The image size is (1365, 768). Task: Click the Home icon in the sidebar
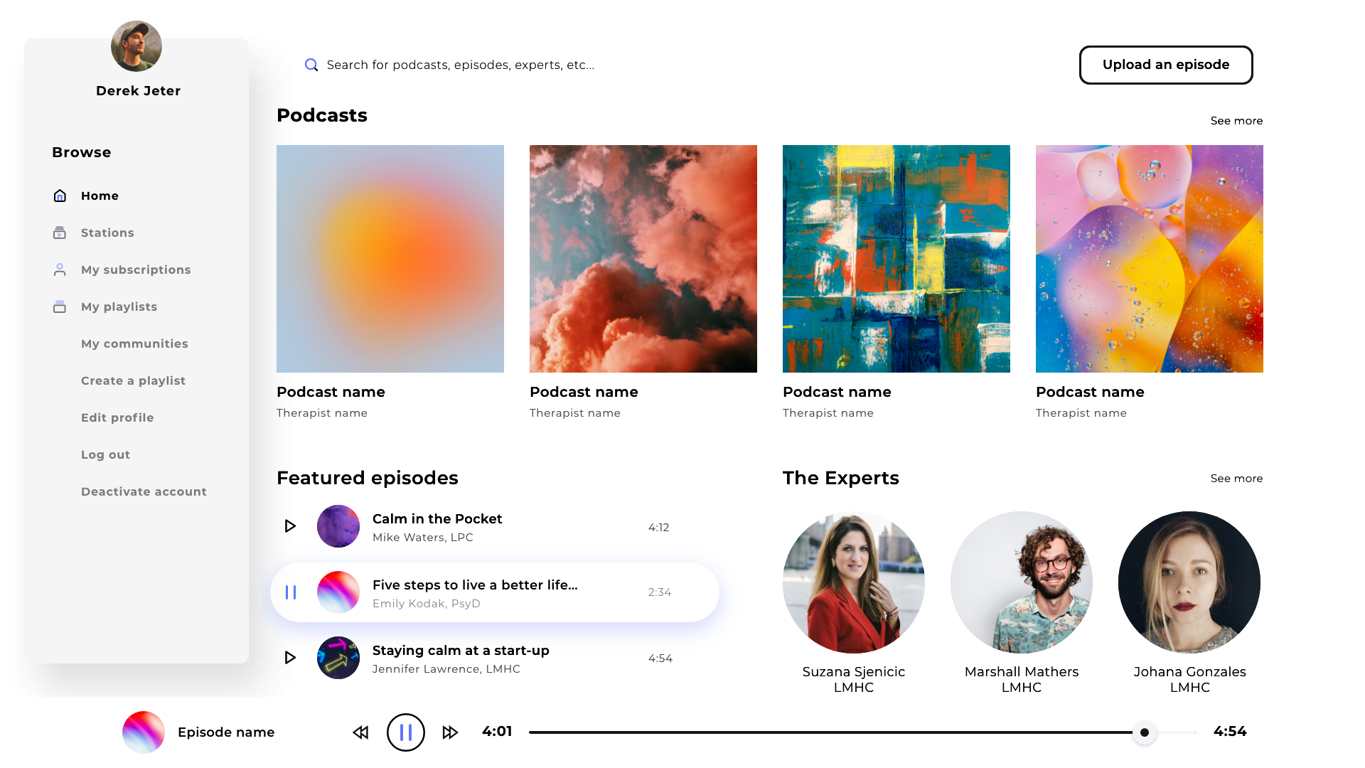pos(60,196)
